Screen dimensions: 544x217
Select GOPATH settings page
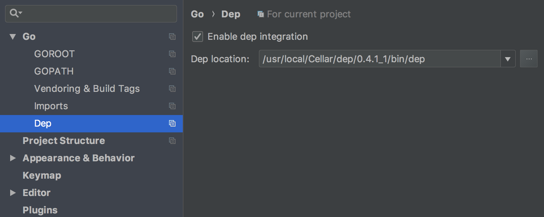[x=54, y=71]
